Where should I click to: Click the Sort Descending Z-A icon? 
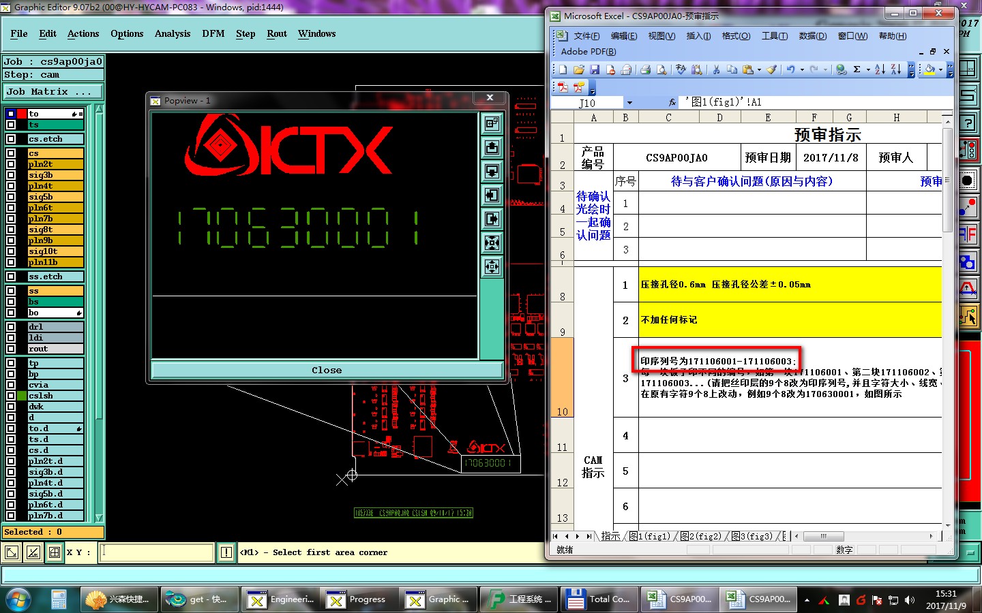point(896,69)
